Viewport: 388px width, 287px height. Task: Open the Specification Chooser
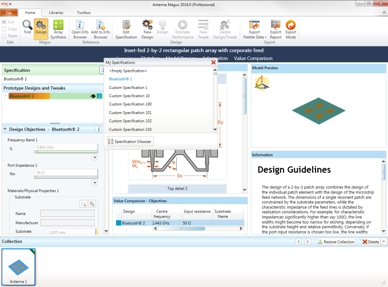point(130,141)
